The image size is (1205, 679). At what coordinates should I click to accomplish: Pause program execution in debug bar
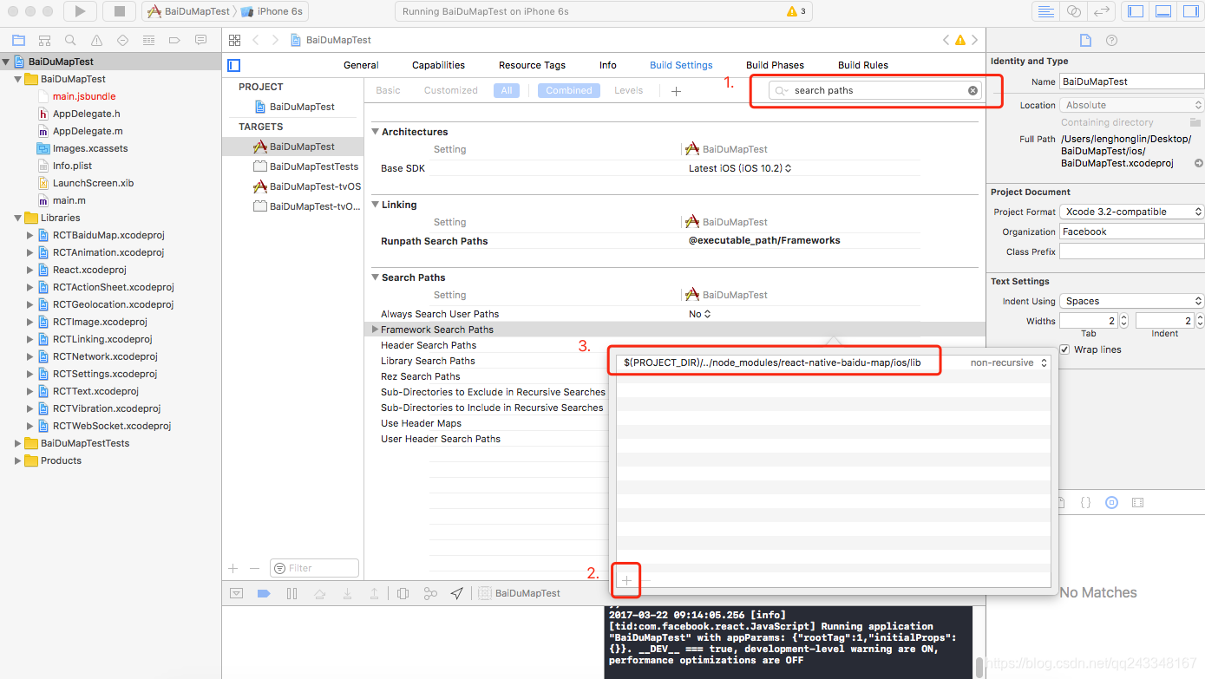pyautogui.click(x=291, y=593)
